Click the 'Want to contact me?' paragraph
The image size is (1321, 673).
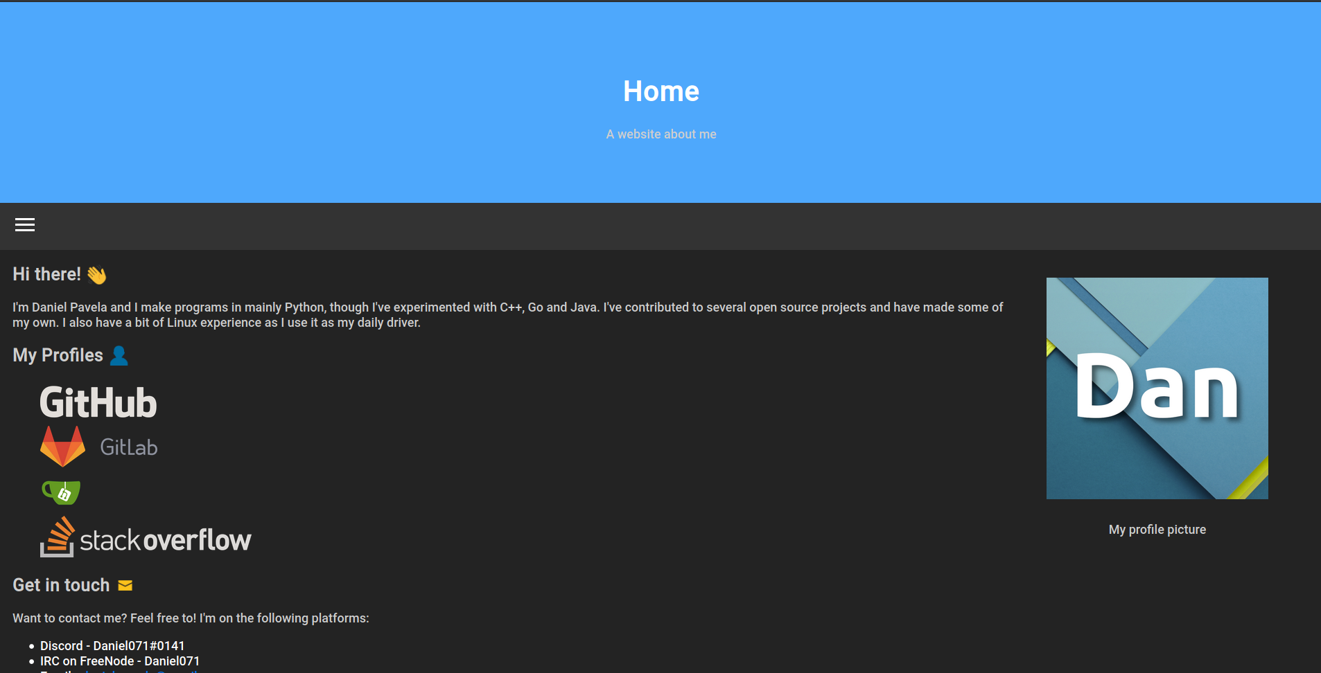tap(191, 618)
